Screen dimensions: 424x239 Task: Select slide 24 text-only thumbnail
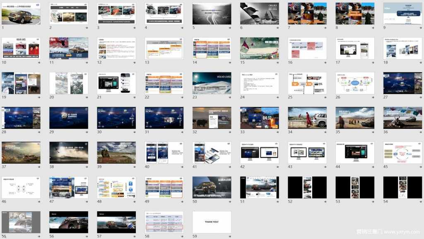click(x=260, y=83)
